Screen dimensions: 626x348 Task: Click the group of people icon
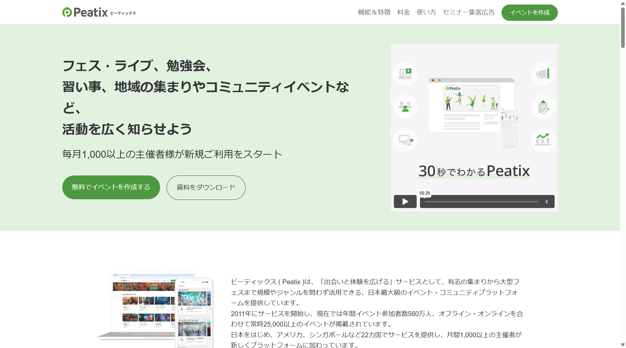tap(405, 107)
